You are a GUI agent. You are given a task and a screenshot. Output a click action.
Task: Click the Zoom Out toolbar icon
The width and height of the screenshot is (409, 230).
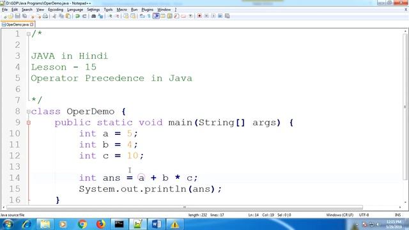(x=117, y=16)
